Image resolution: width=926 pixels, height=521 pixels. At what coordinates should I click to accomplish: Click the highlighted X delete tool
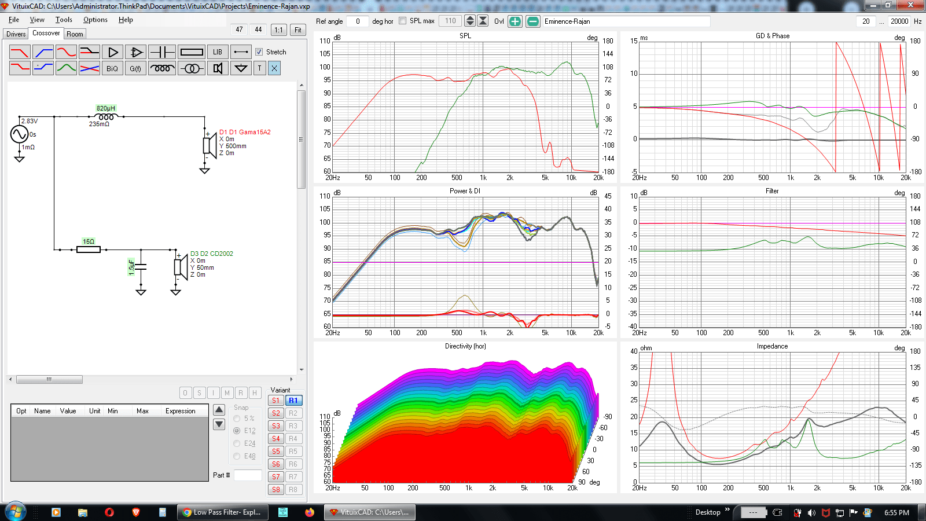coord(274,68)
